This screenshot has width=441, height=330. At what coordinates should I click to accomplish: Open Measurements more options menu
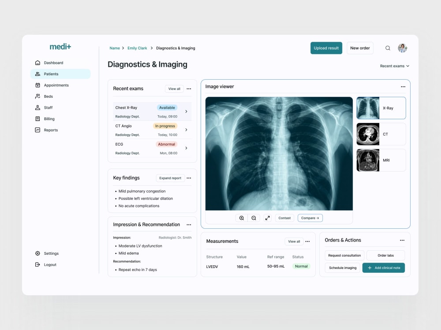[307, 241]
